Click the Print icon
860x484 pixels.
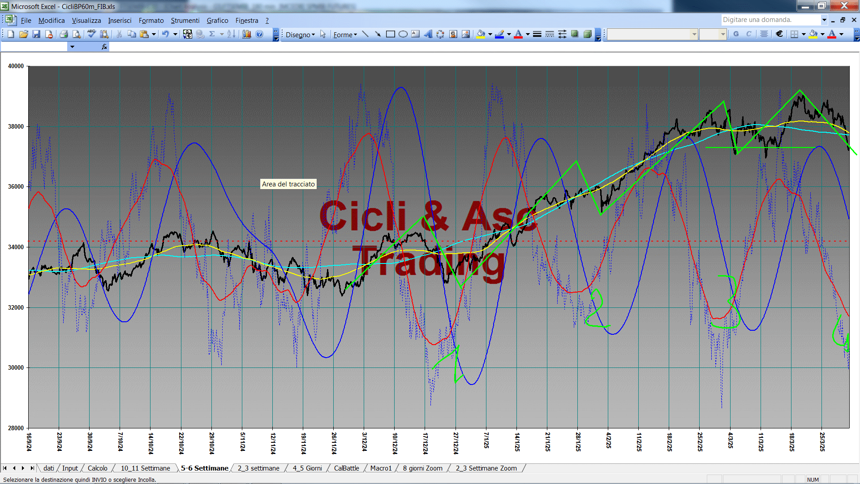(64, 34)
